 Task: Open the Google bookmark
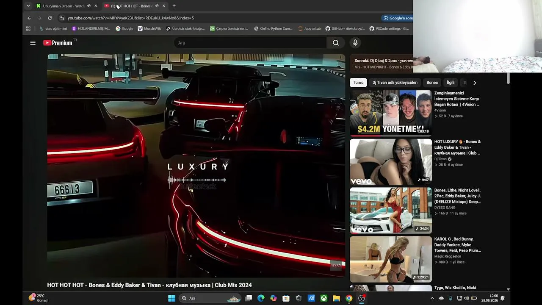(x=124, y=29)
